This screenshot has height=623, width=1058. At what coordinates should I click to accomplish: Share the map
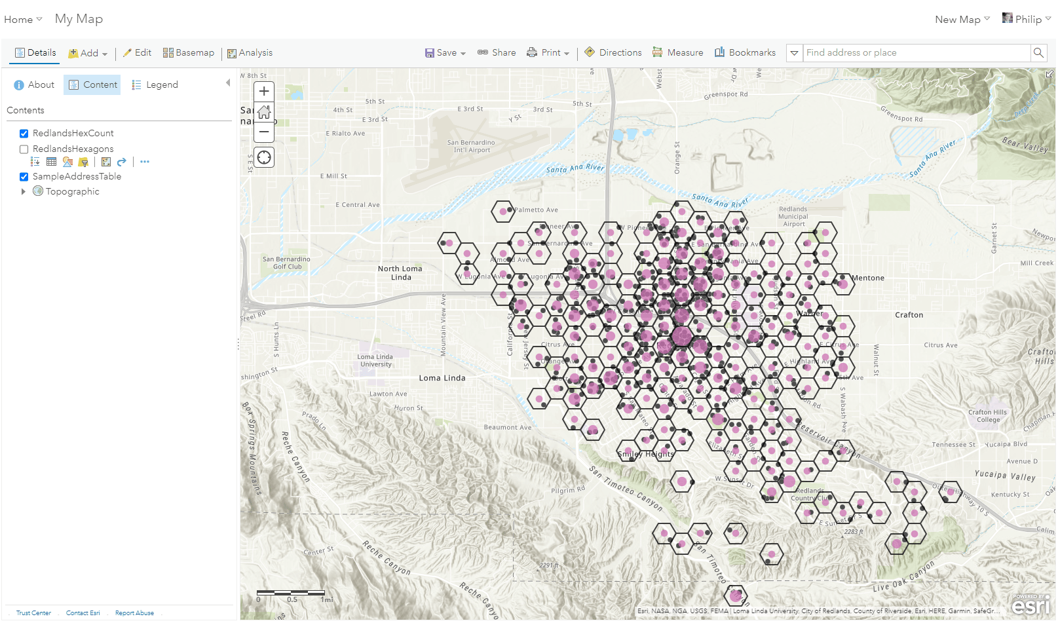coord(497,52)
